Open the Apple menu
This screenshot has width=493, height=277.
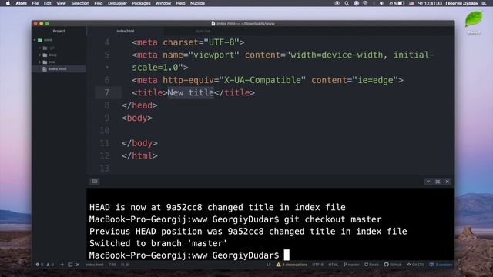[x=8, y=3]
